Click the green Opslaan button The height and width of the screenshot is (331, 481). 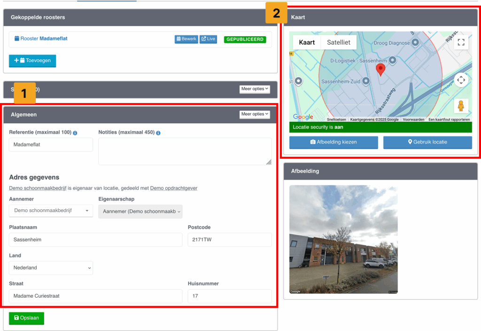[x=26, y=318]
